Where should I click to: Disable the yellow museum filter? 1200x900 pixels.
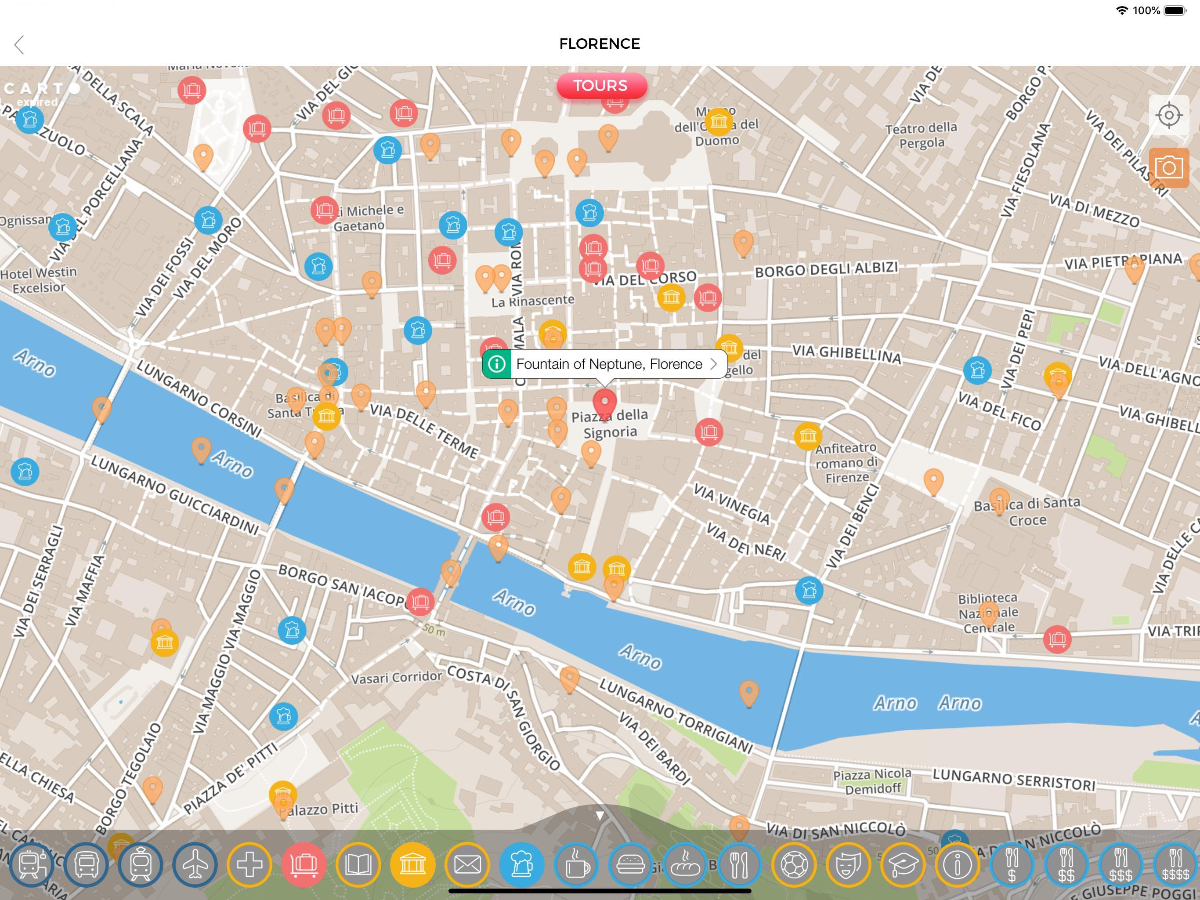coord(413,864)
